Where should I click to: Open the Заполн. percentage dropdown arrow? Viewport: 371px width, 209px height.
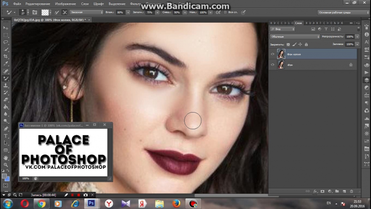click(x=157, y=13)
